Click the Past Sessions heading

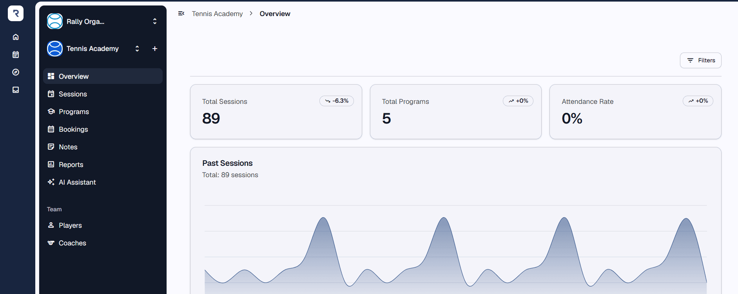pos(227,163)
